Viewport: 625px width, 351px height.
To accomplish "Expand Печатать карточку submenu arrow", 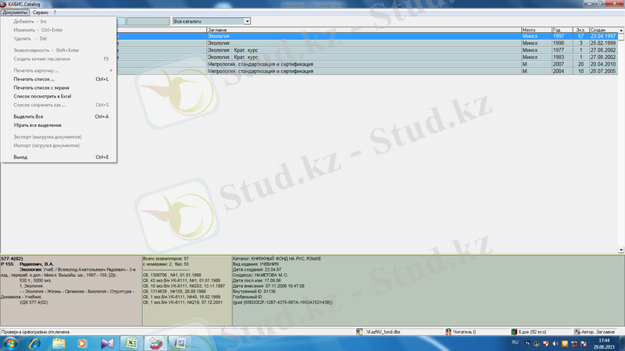I will point(111,70).
